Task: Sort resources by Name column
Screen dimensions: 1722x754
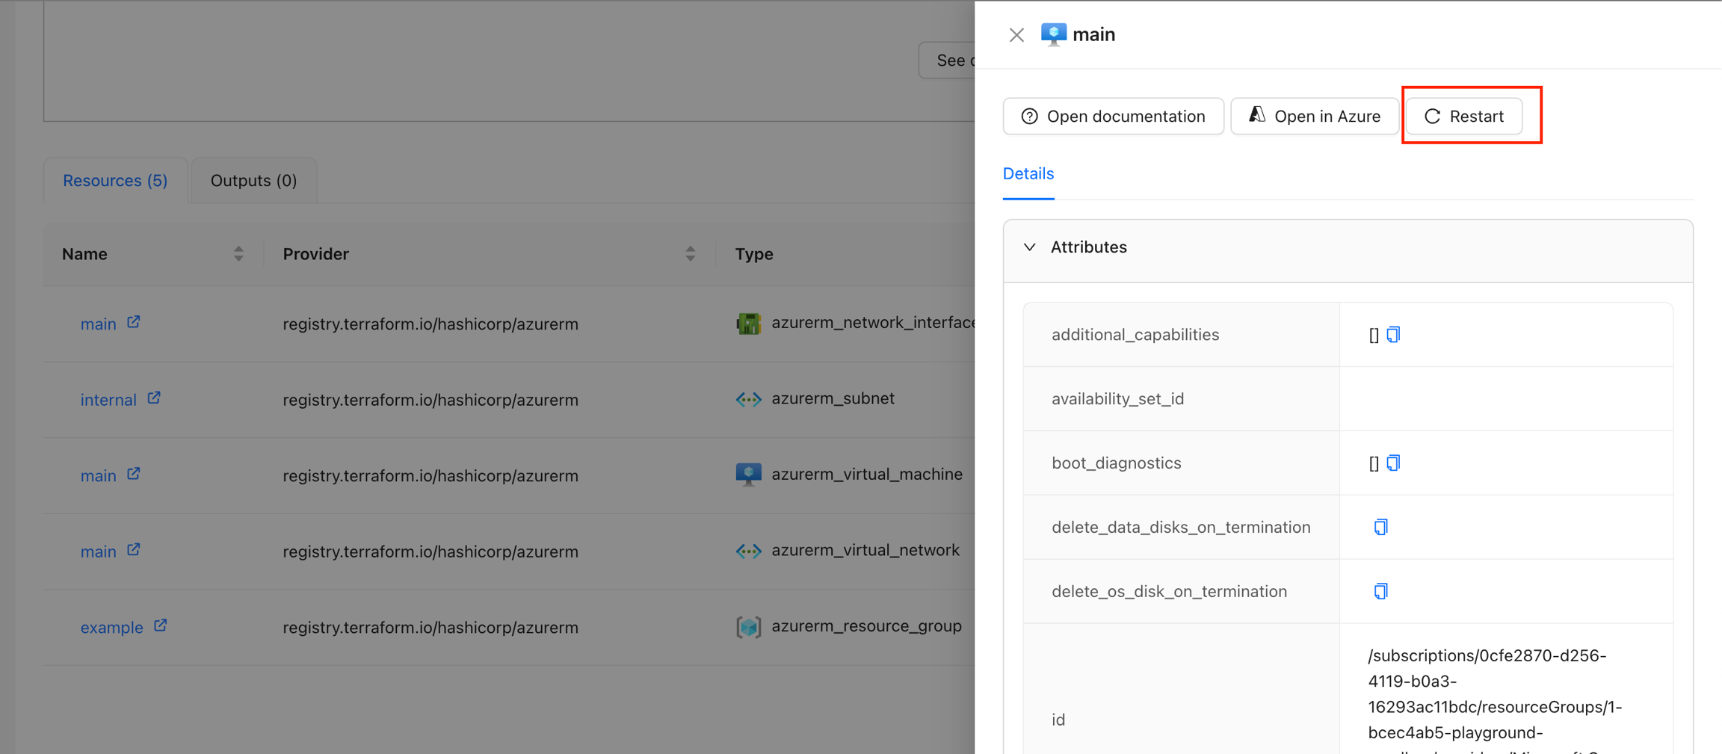Action: [238, 254]
